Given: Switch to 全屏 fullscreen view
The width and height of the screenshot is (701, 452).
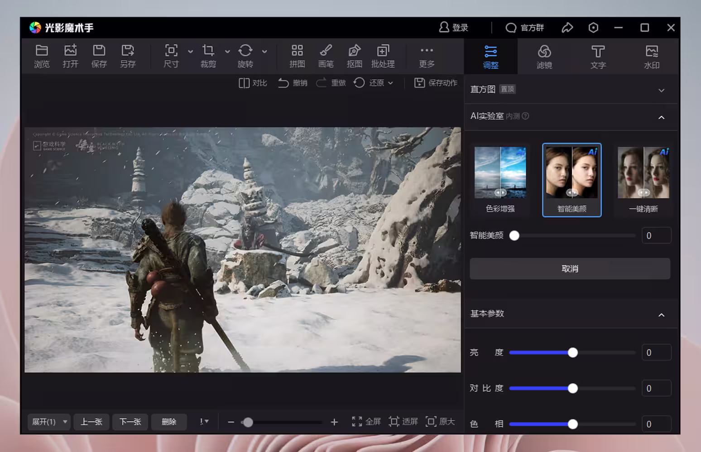Looking at the screenshot, I should click(366, 422).
